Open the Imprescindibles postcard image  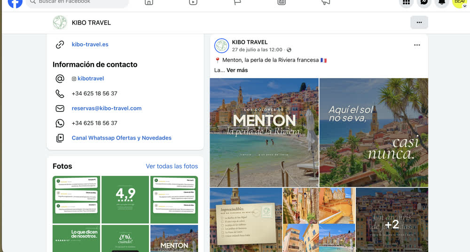[246, 220]
